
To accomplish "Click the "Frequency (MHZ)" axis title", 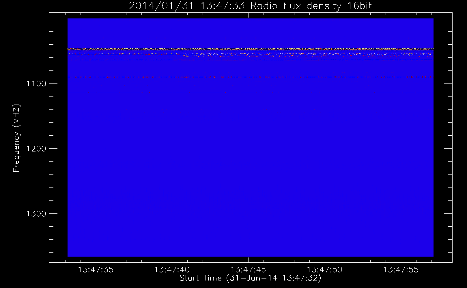I will coord(16,138).
